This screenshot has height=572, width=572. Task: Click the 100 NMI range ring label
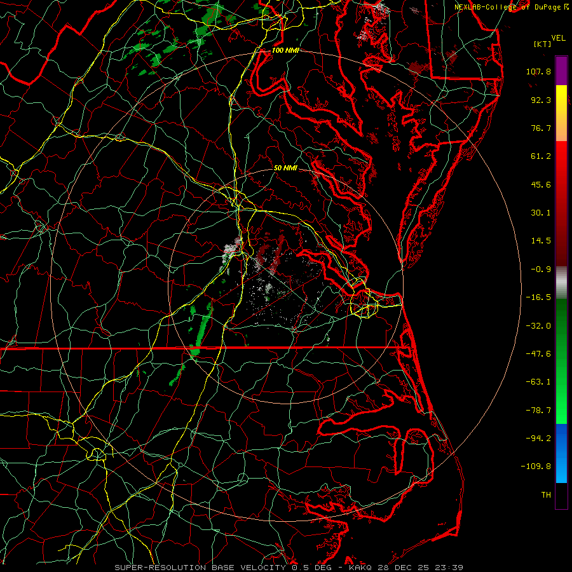point(285,50)
